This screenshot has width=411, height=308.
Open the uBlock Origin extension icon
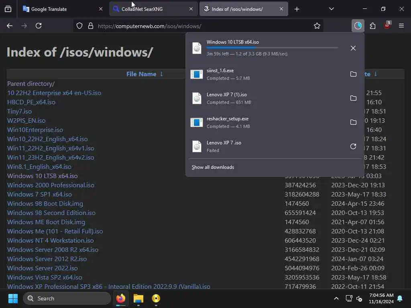[x=387, y=25]
